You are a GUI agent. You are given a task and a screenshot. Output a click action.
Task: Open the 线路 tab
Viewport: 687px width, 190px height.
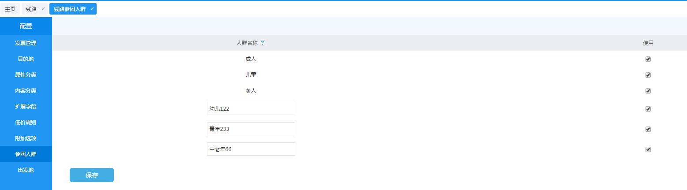pyautogui.click(x=31, y=9)
